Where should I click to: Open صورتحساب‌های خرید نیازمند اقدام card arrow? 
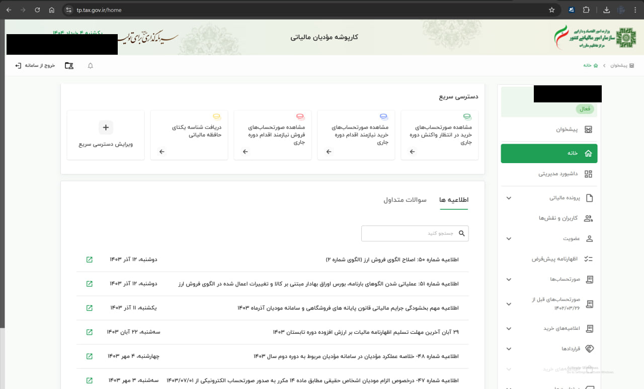[x=329, y=152]
